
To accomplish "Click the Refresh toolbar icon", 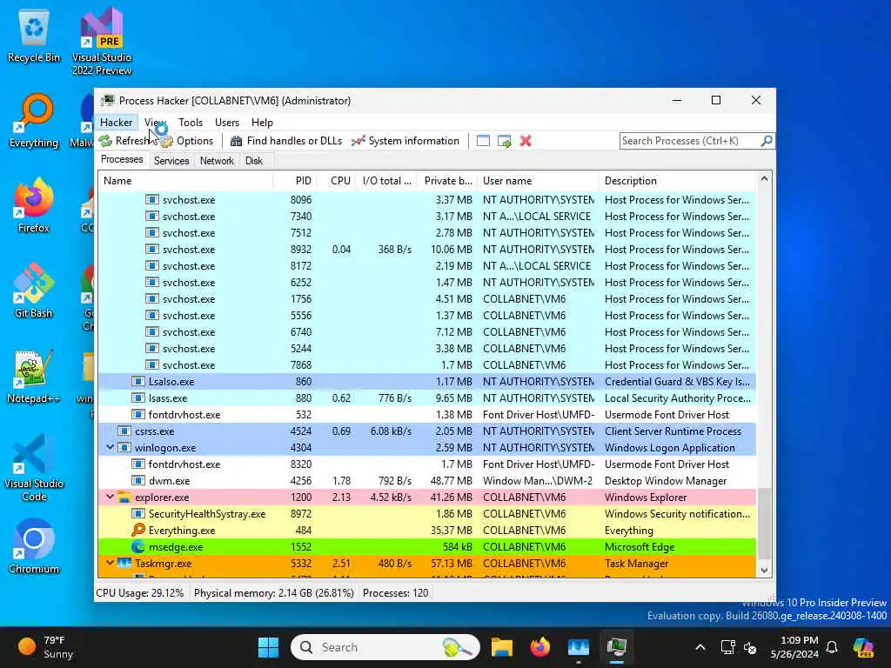I will 105,141.
